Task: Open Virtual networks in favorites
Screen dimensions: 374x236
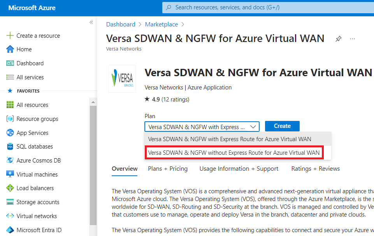Action: pos(37,216)
